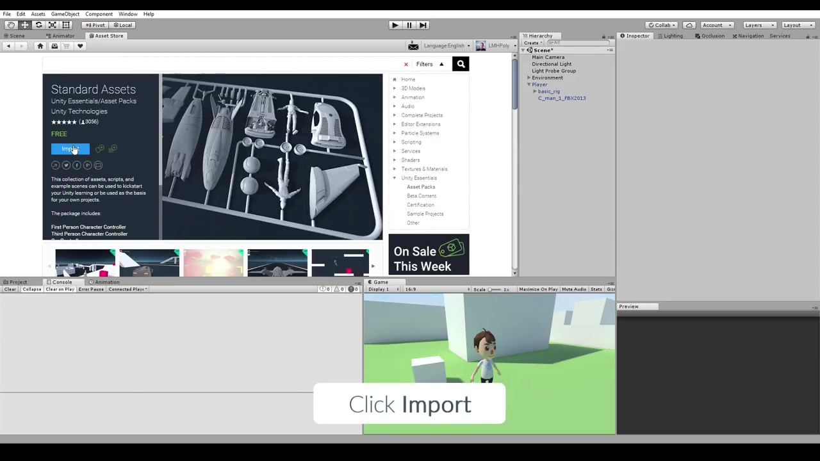This screenshot has width=820, height=461.
Task: Go forward in the Asset Store browser
Action: (x=21, y=46)
